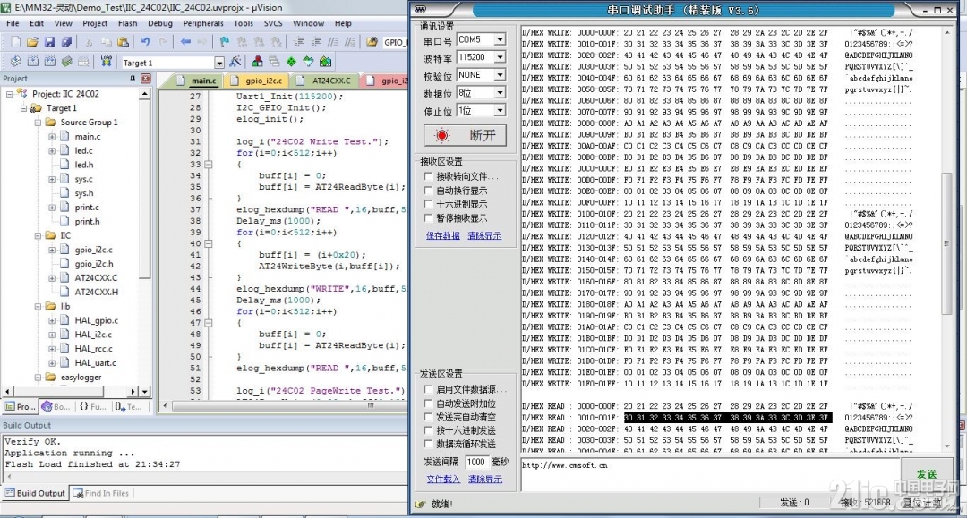Enable 数据流循环发送 checkbox
This screenshot has width=967, height=518.
pyautogui.click(x=429, y=444)
